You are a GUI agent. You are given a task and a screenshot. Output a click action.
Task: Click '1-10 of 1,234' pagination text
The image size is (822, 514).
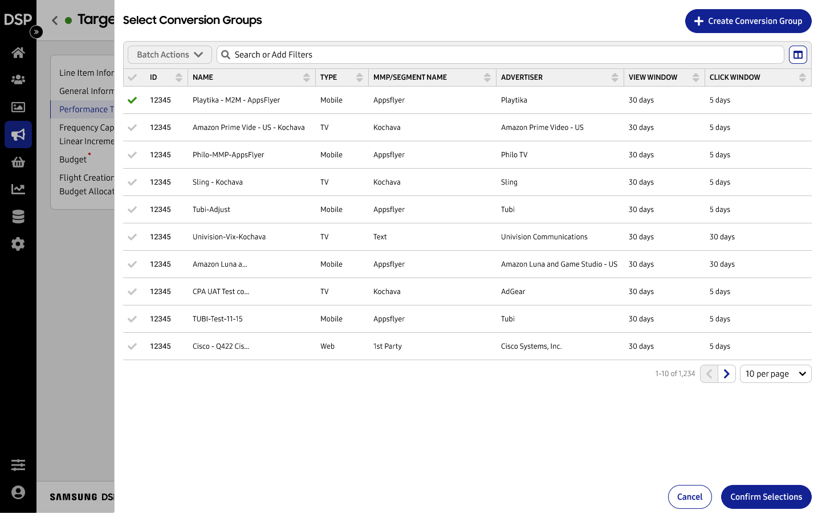coord(675,374)
